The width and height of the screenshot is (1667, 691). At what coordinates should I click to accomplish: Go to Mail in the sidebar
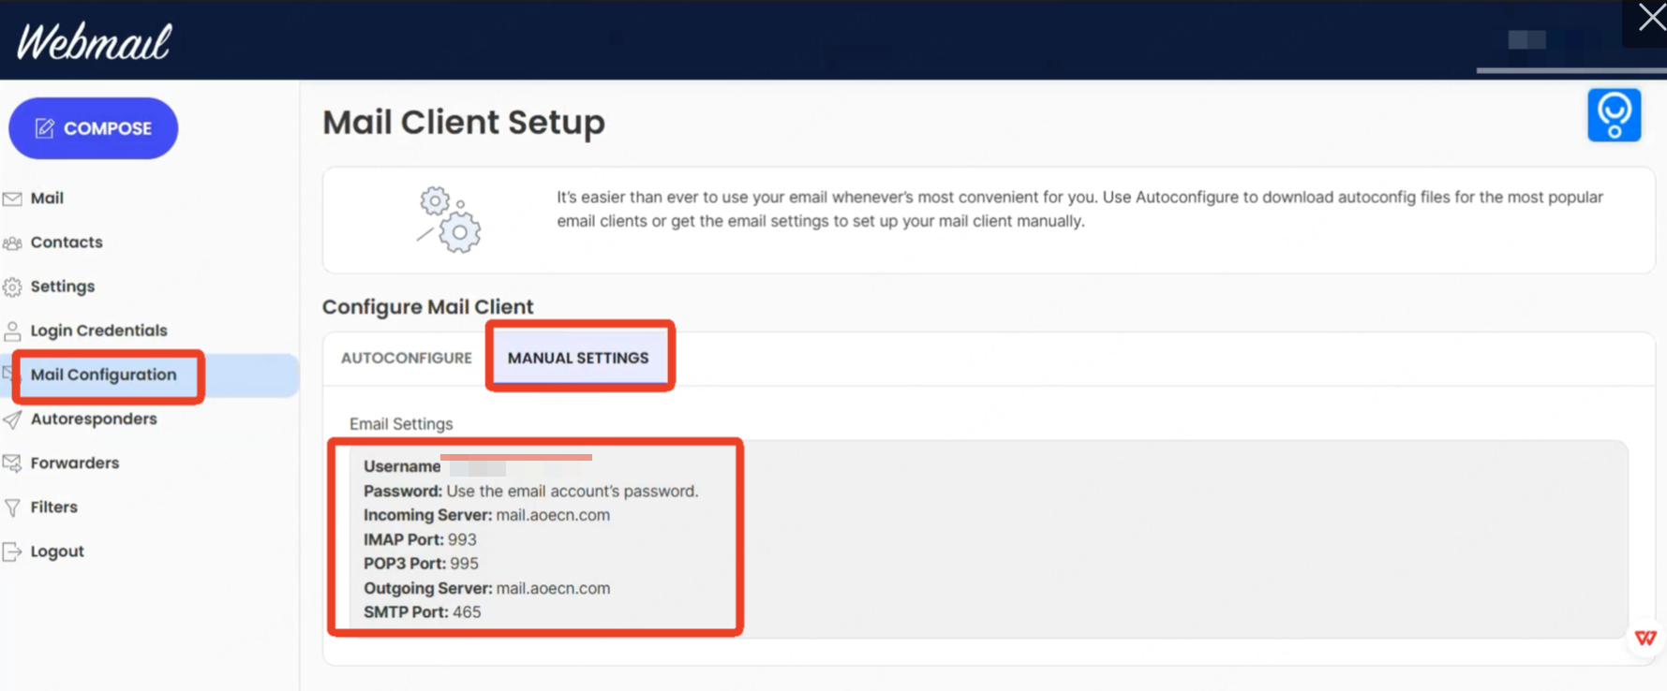(47, 198)
